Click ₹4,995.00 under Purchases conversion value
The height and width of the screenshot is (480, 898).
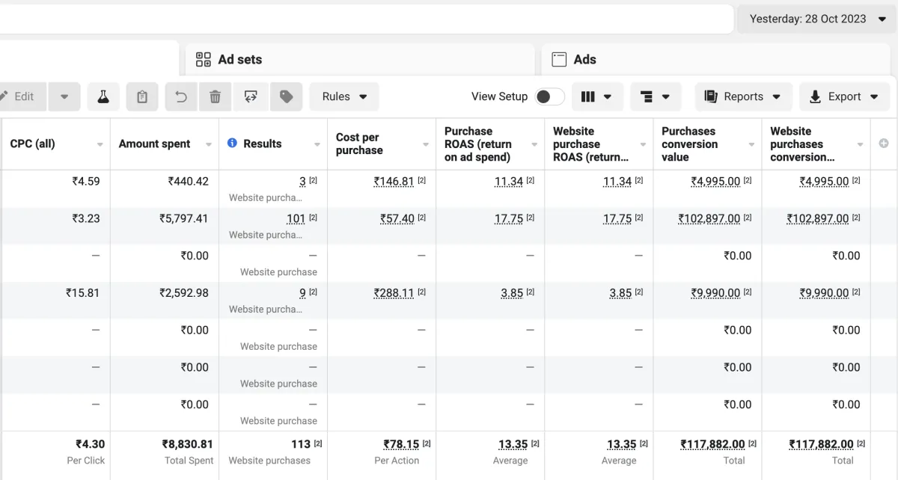pos(715,181)
